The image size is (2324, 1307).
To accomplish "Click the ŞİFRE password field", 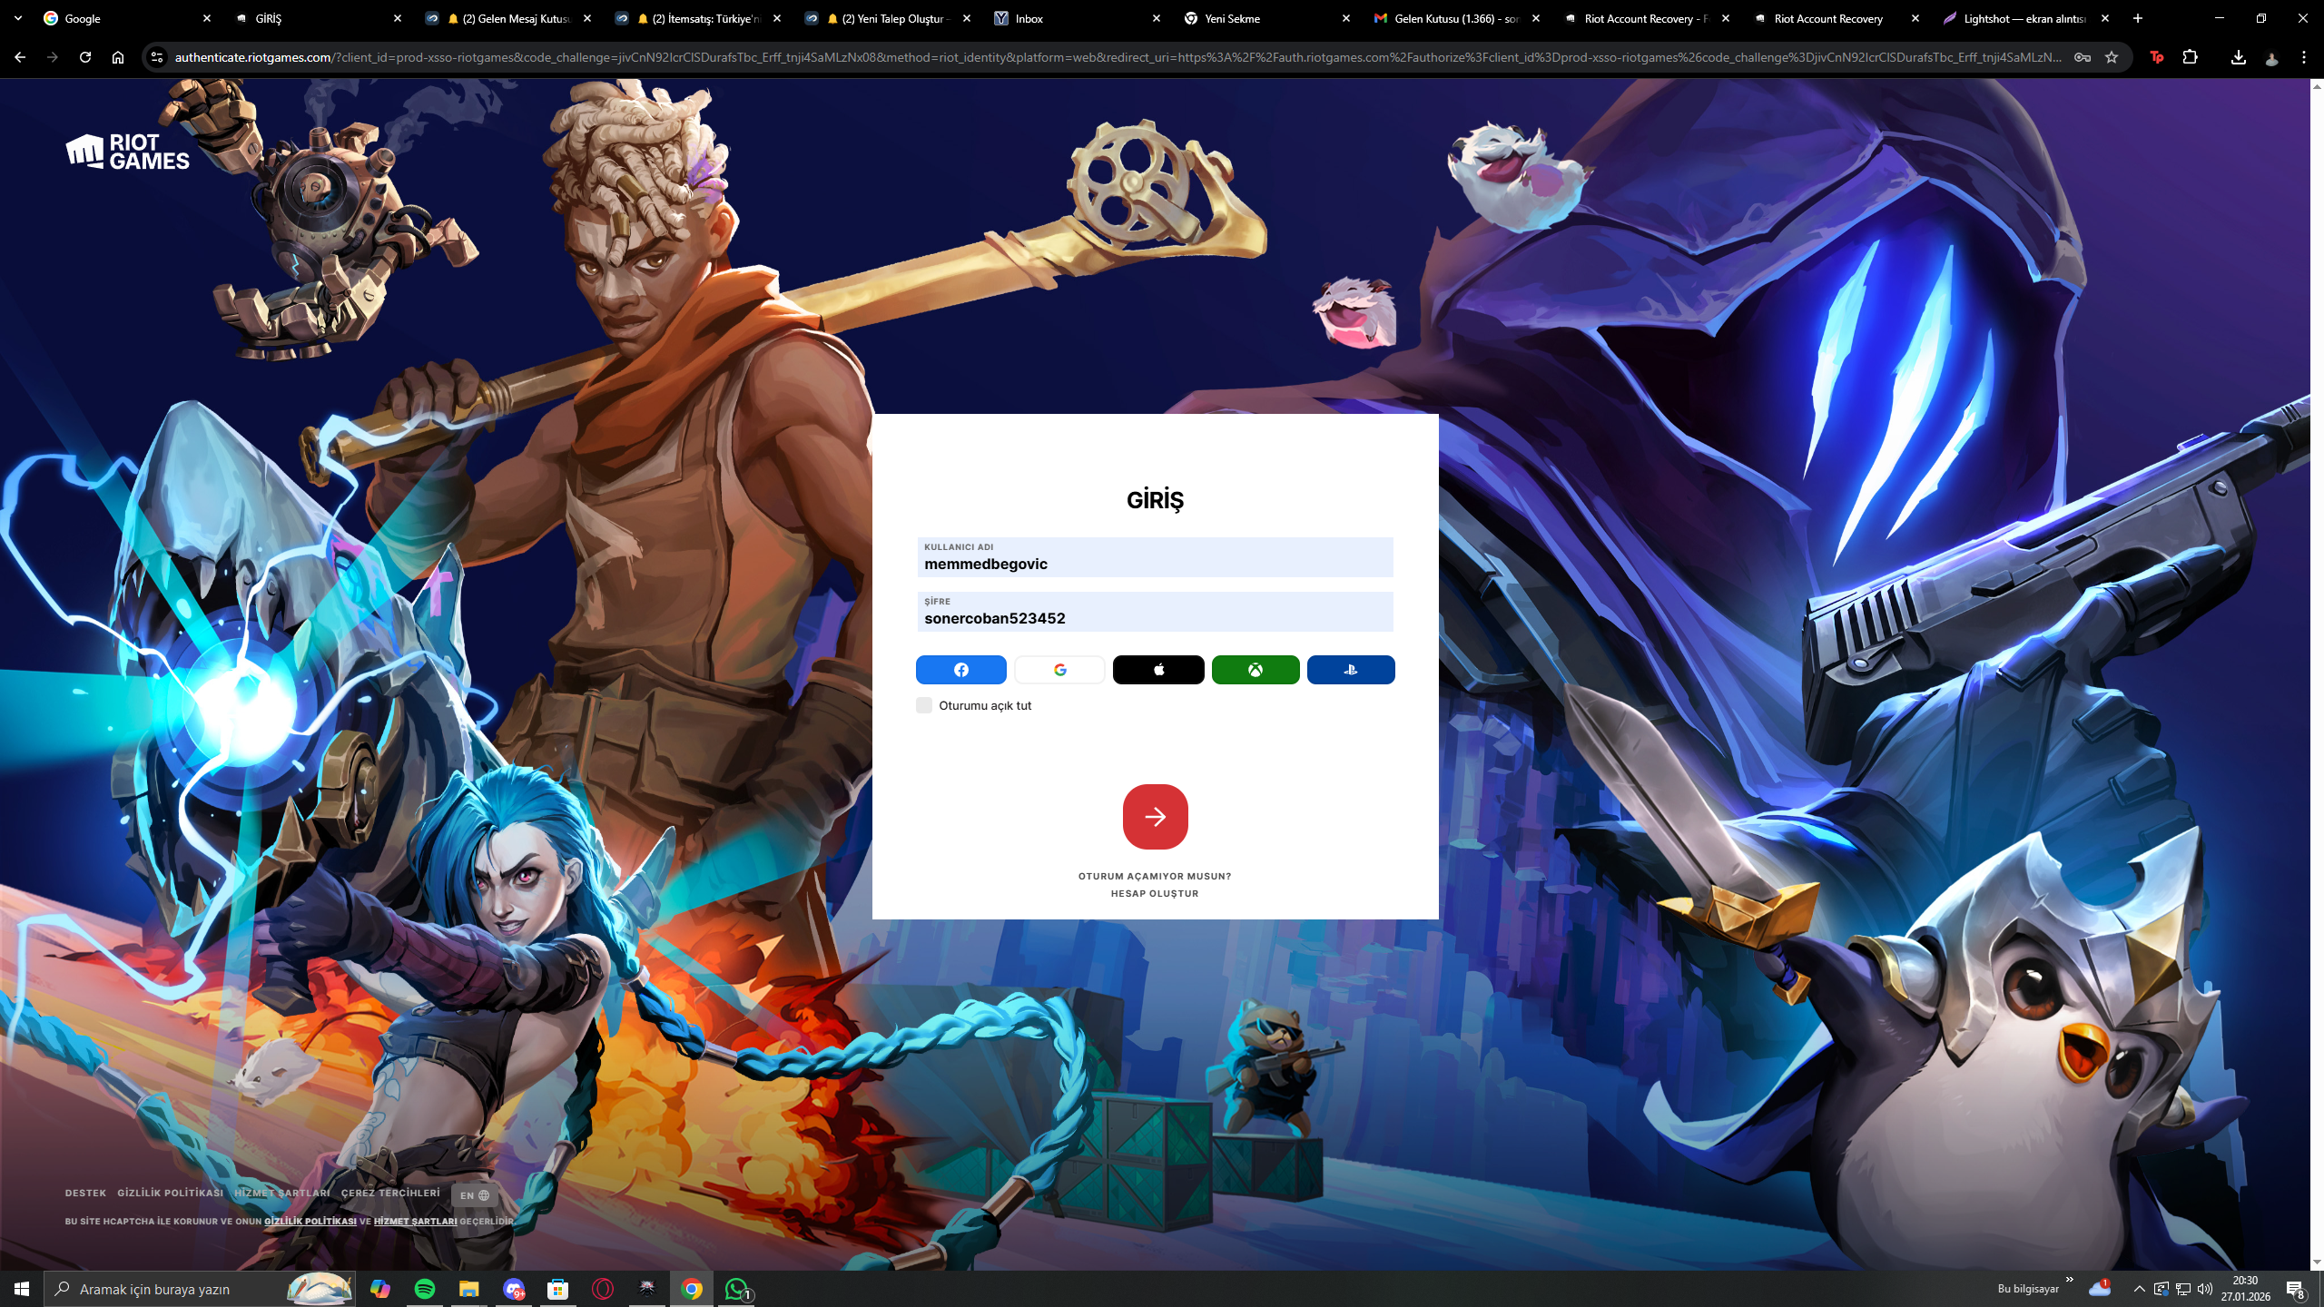I will [x=1155, y=612].
